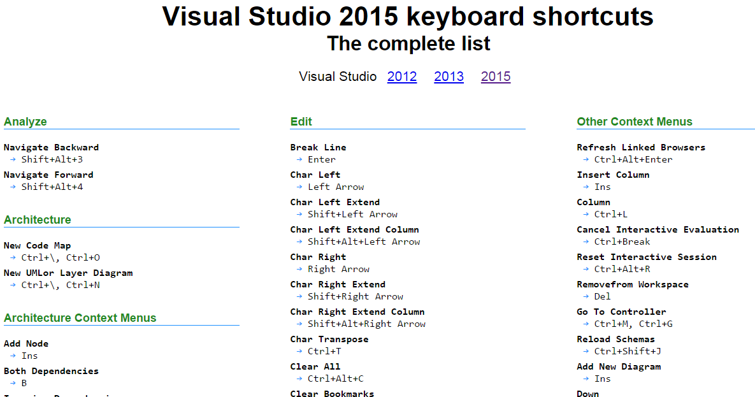Click the Architecture section heading
This screenshot has height=397, width=755.
point(37,220)
